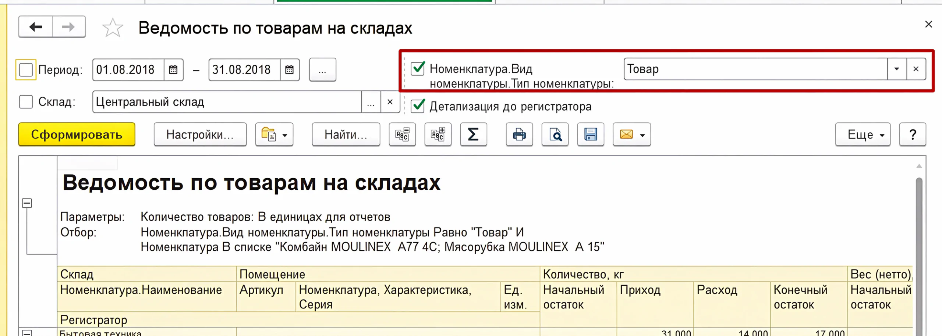Collapse all groups in the report
This screenshot has height=336, width=942.
click(402, 135)
